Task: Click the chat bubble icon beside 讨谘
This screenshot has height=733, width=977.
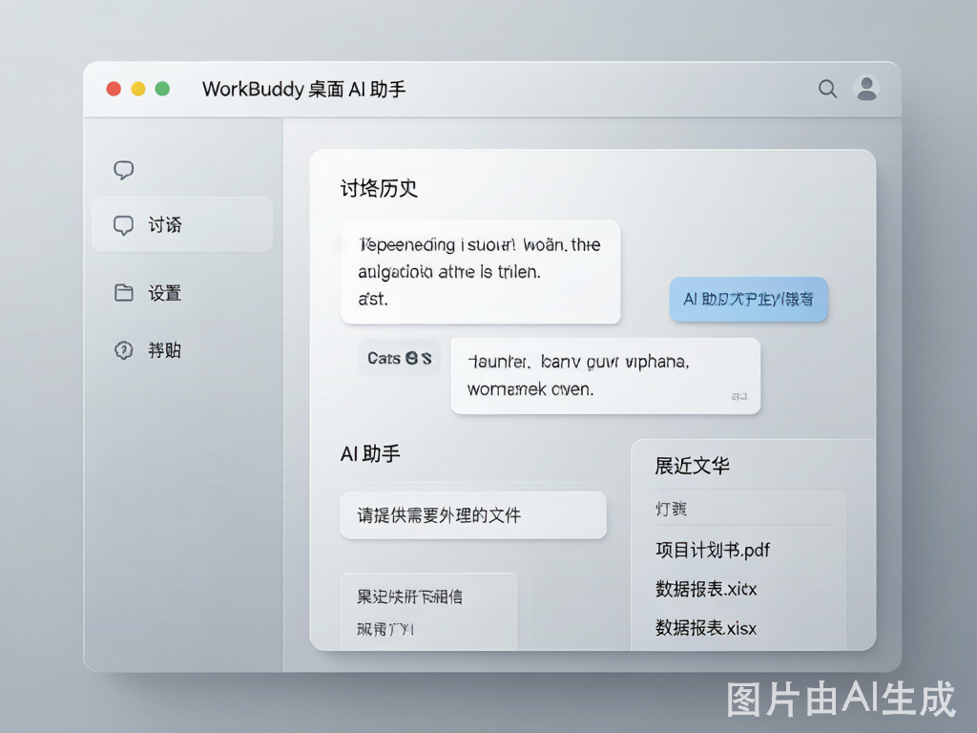Action: 123,225
